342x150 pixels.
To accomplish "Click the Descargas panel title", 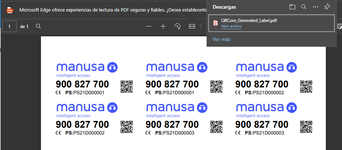I will point(224,7).
